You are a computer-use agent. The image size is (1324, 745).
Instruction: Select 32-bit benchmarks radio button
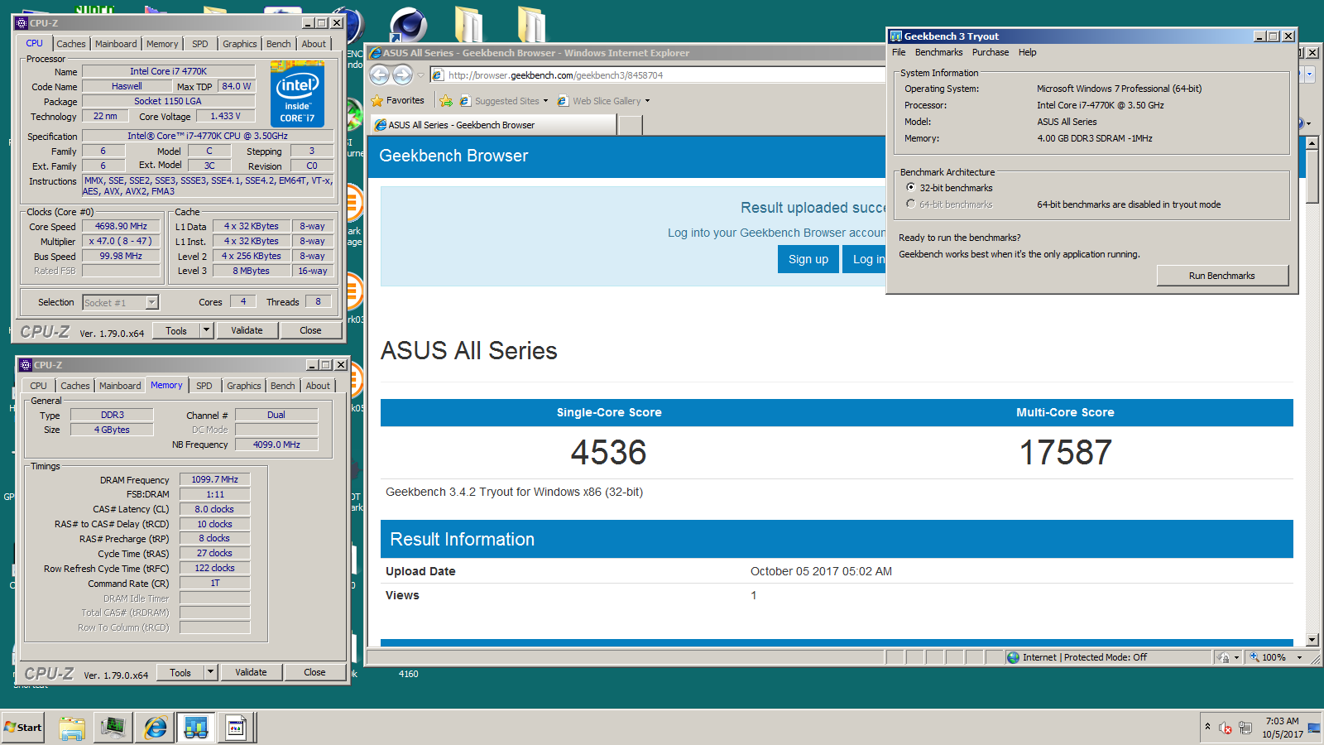coord(911,188)
